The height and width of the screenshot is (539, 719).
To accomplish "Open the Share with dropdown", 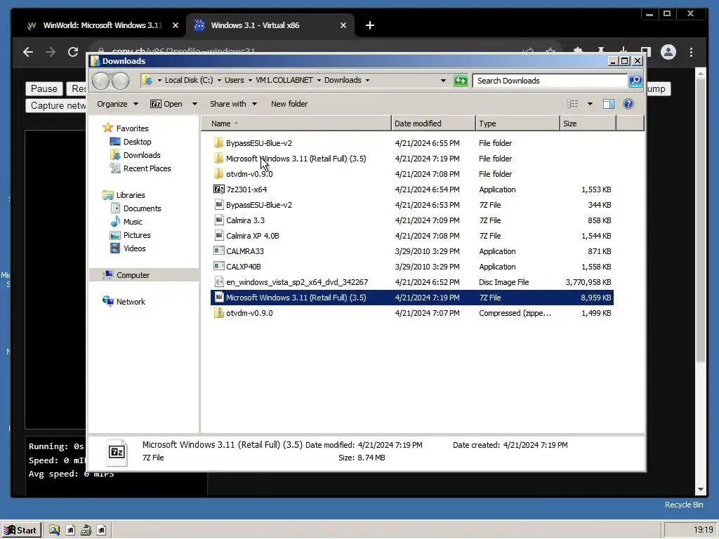I will 233,104.
